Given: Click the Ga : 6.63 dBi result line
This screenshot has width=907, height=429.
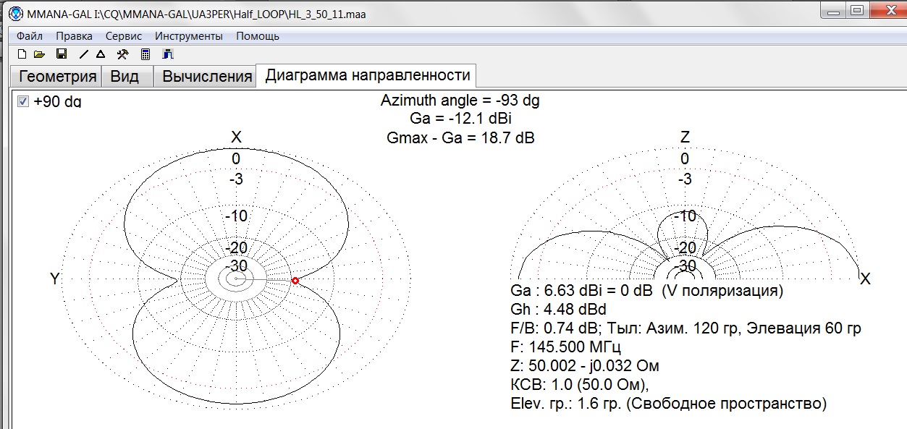Looking at the screenshot, I should tap(647, 292).
